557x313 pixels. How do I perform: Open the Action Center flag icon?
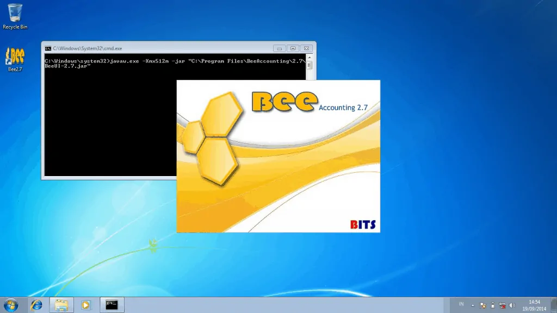482,305
